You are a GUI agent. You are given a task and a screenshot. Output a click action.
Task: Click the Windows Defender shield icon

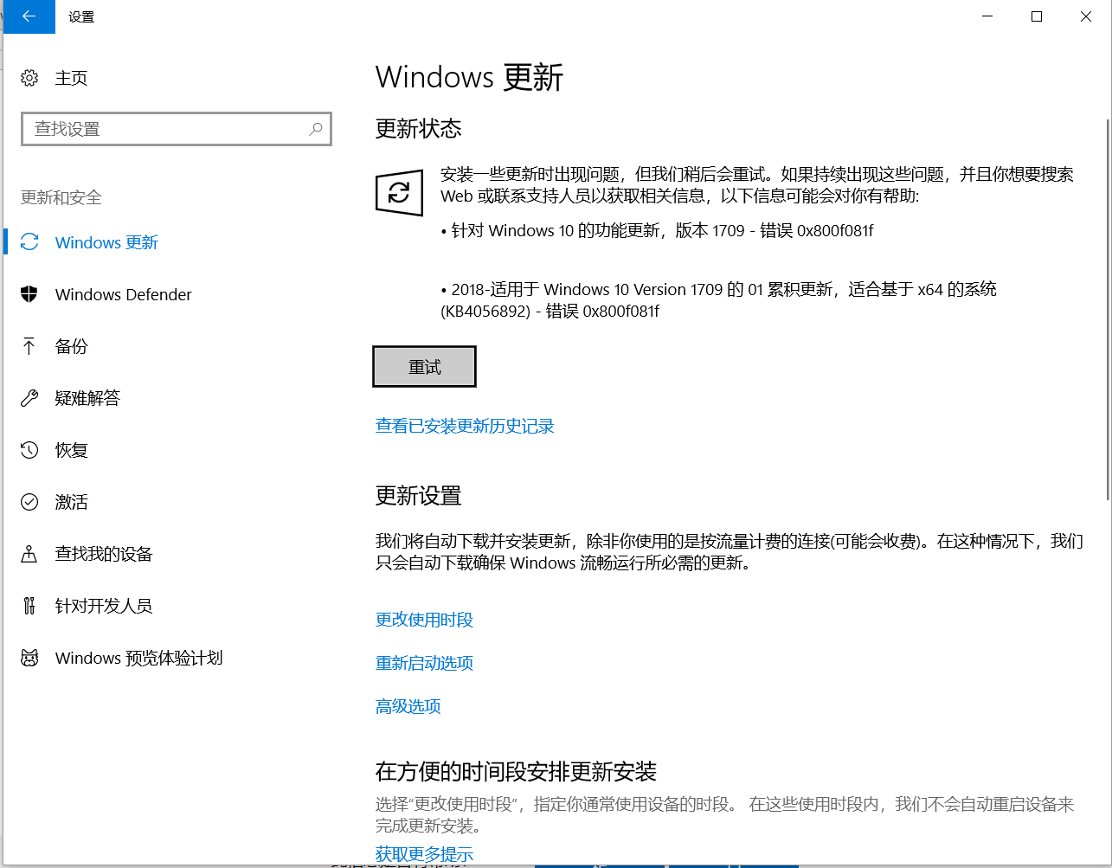tap(29, 294)
